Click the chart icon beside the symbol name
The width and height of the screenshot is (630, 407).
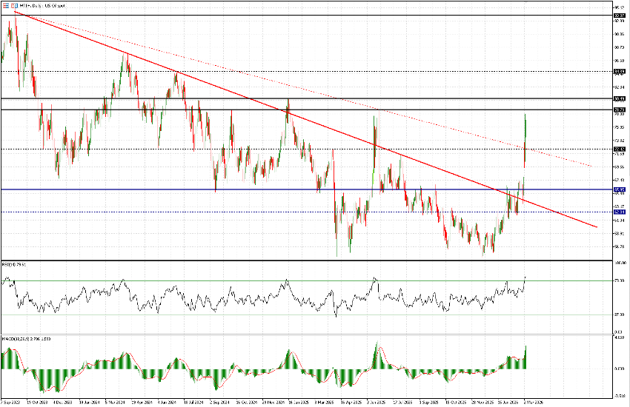[x=13, y=5]
